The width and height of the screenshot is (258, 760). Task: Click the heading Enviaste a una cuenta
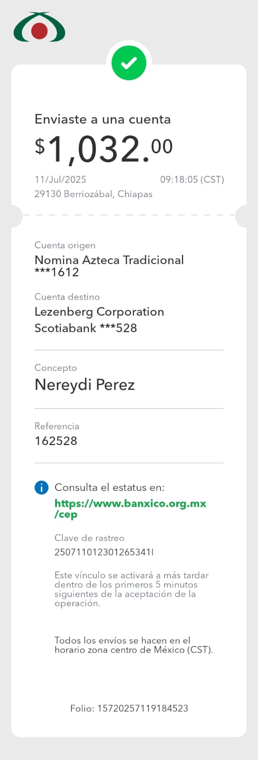[103, 119]
